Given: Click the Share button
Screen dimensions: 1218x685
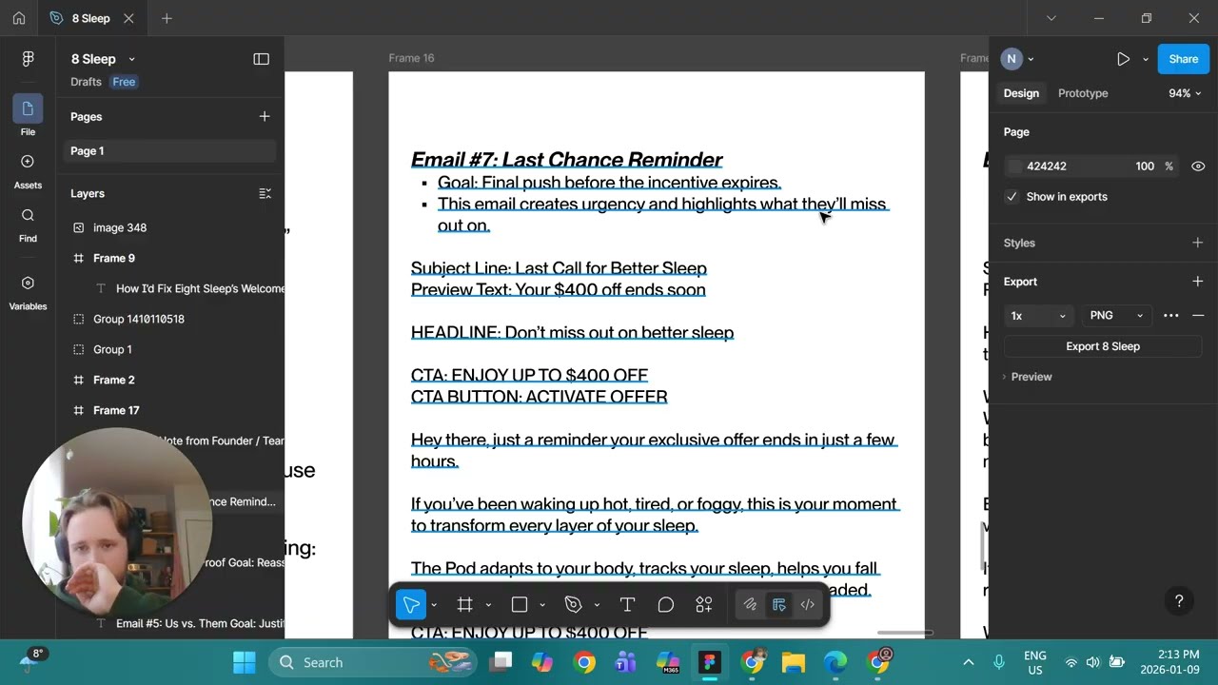Looking at the screenshot, I should pyautogui.click(x=1184, y=59).
